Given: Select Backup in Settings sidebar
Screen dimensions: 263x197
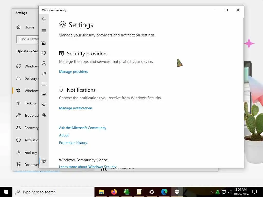Looking at the screenshot, I should 25,103.
